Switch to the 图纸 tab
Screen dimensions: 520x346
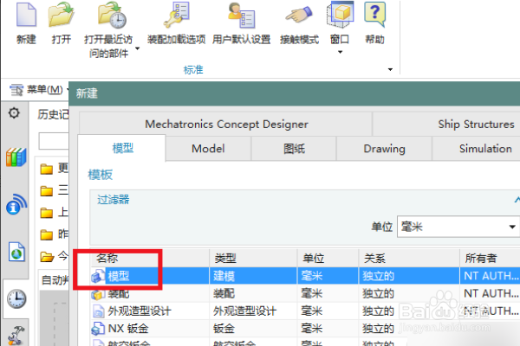click(x=294, y=148)
